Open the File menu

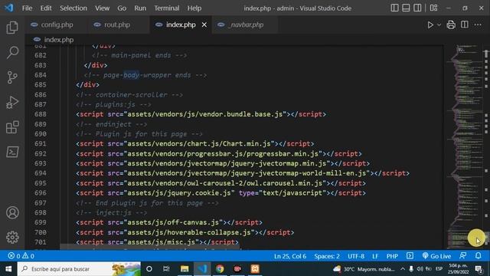tap(27, 8)
